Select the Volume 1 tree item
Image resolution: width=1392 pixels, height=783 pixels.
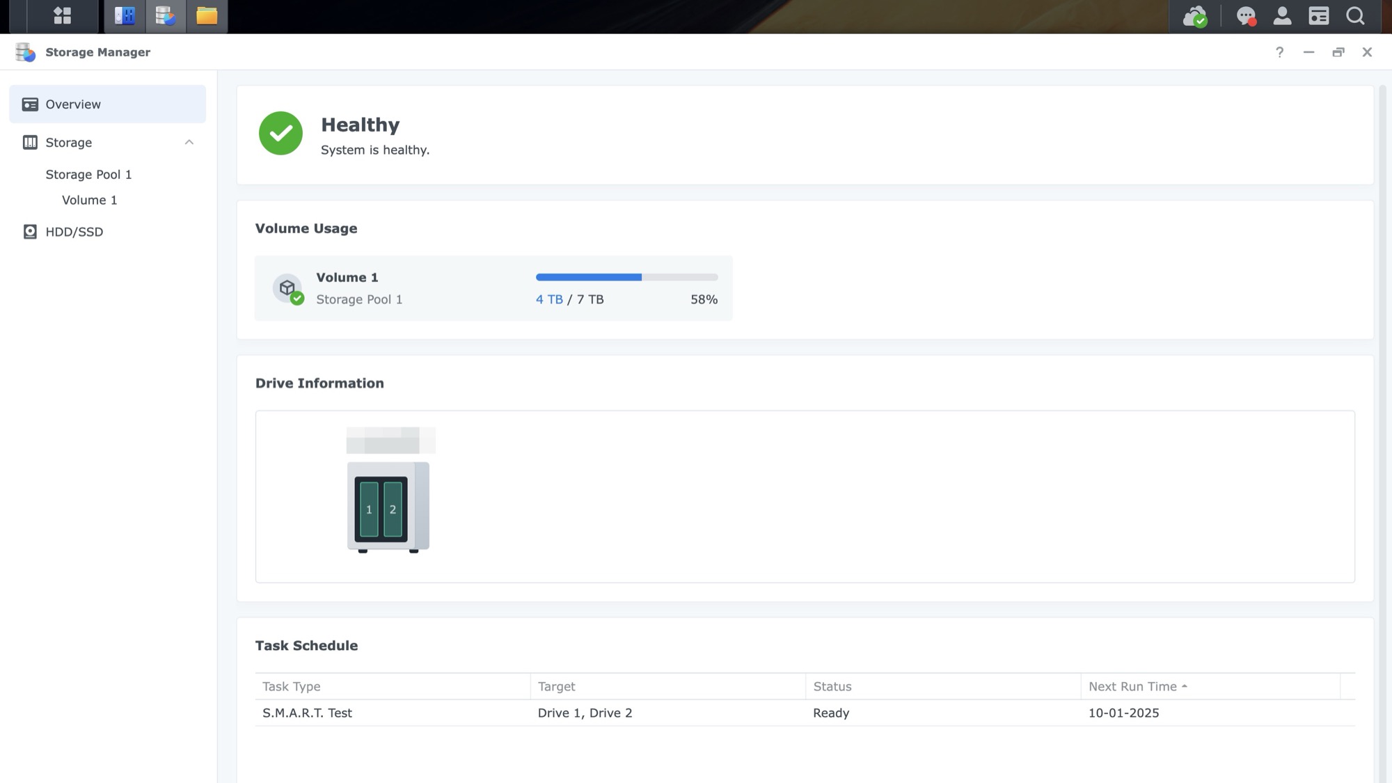tap(89, 200)
